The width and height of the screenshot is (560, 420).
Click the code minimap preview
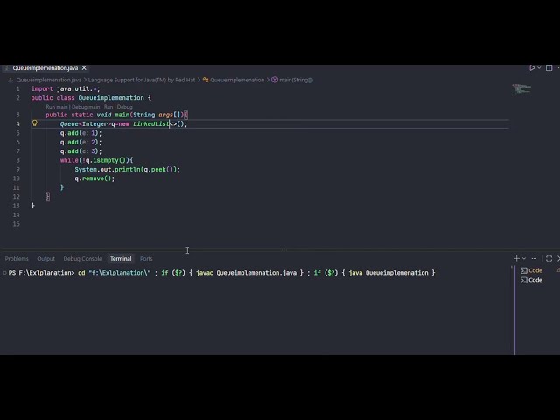(x=521, y=88)
